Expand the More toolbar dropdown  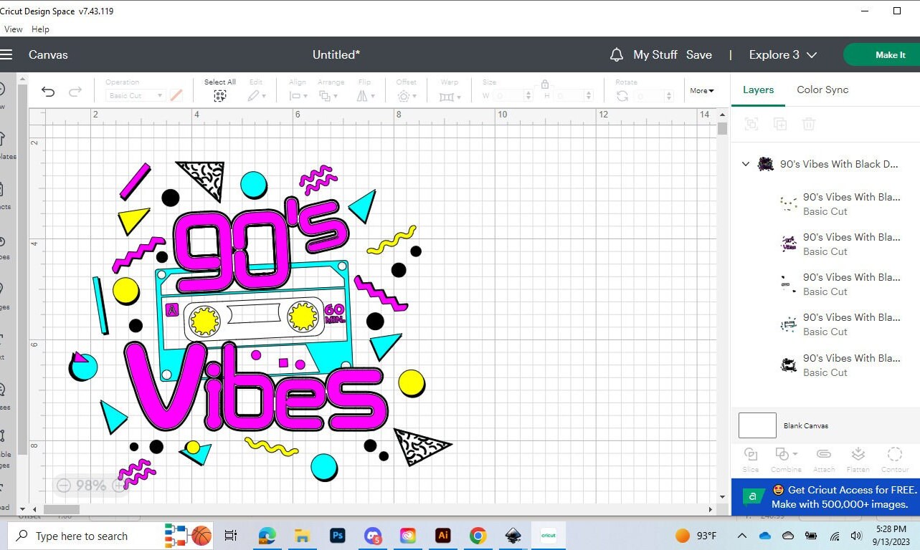coord(702,90)
